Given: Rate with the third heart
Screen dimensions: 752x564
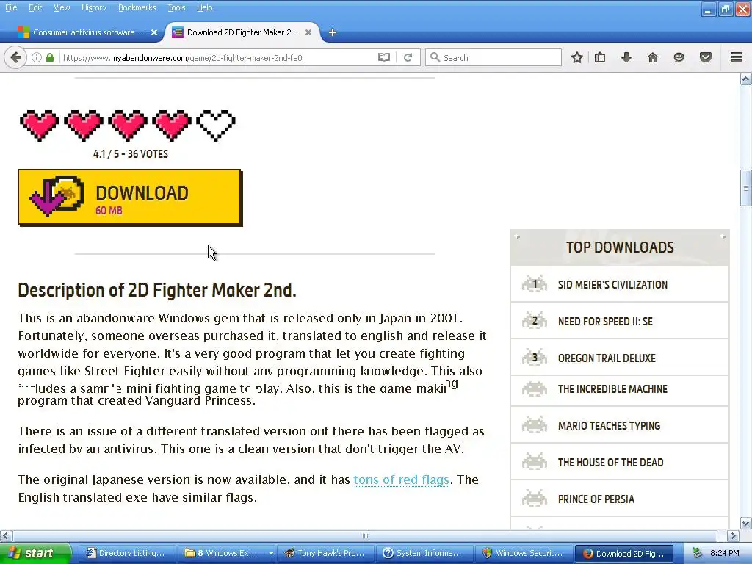Looking at the screenshot, I should (128, 125).
